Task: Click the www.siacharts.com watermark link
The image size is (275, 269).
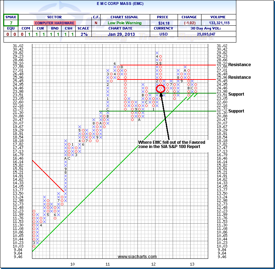Action: click(137, 257)
